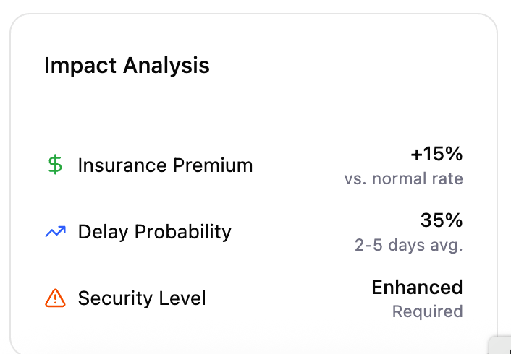The image size is (511, 354).
Task: Click the Required subtext under Enhanced
Action: point(427,311)
